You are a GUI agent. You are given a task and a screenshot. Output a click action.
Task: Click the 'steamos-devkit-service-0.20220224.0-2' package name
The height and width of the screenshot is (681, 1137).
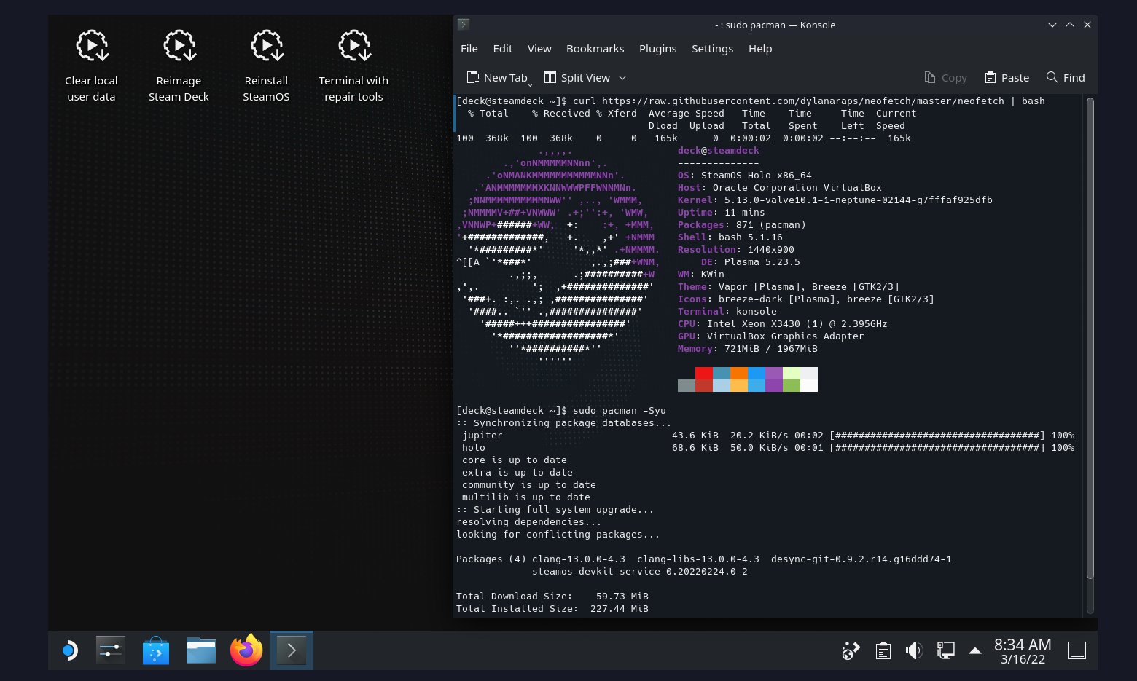click(640, 572)
